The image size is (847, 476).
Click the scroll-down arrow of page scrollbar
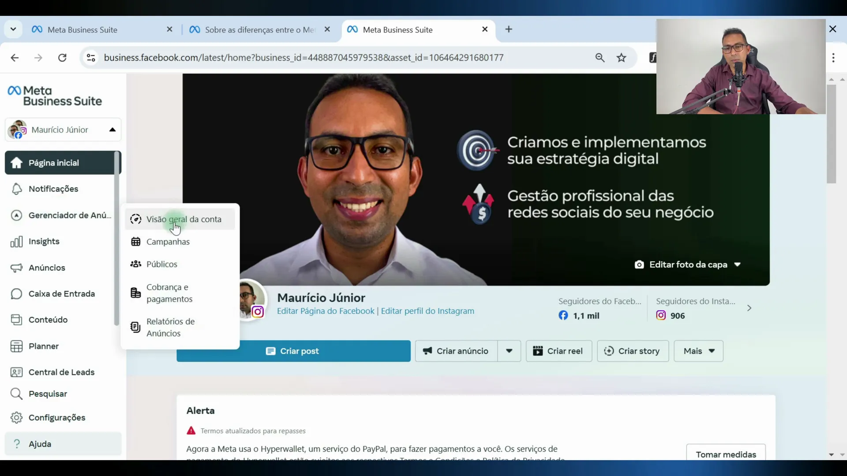pos(832,454)
